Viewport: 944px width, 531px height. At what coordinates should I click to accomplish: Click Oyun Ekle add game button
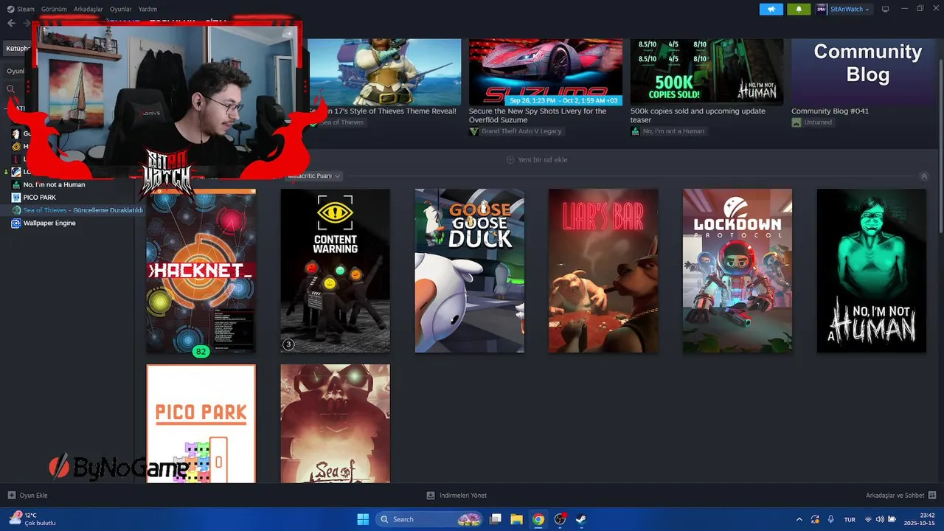[27, 496]
